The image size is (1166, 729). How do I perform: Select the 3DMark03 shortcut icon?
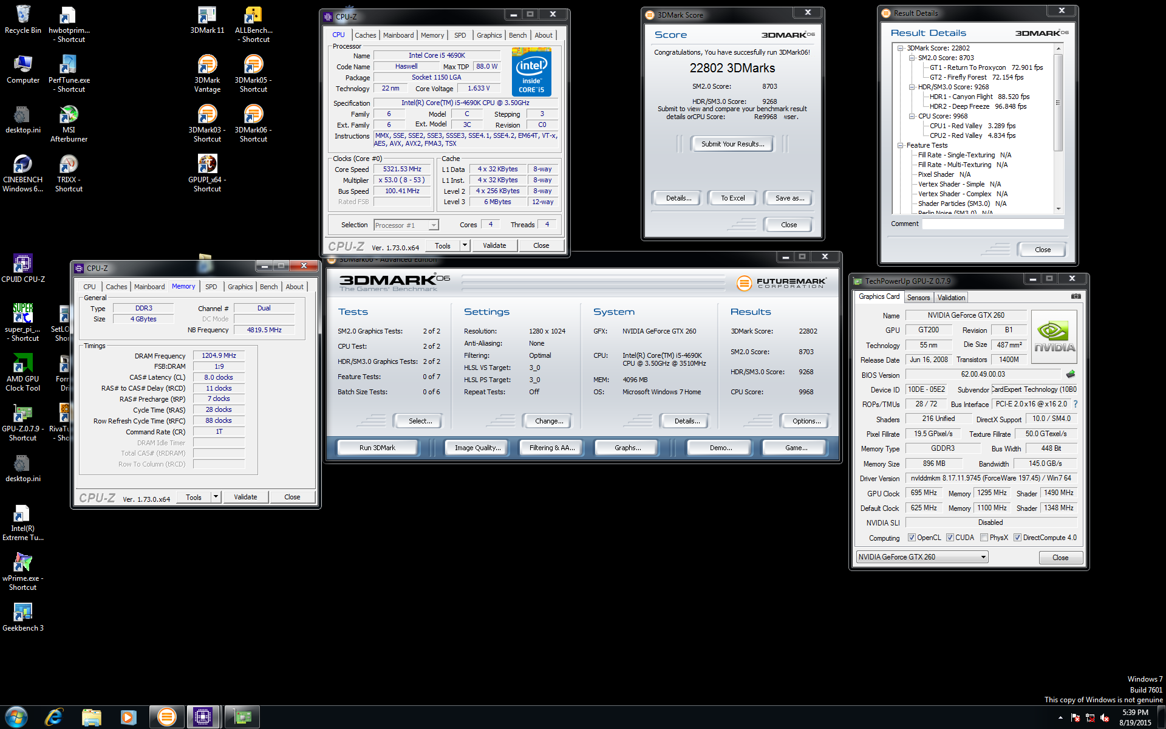click(x=207, y=124)
